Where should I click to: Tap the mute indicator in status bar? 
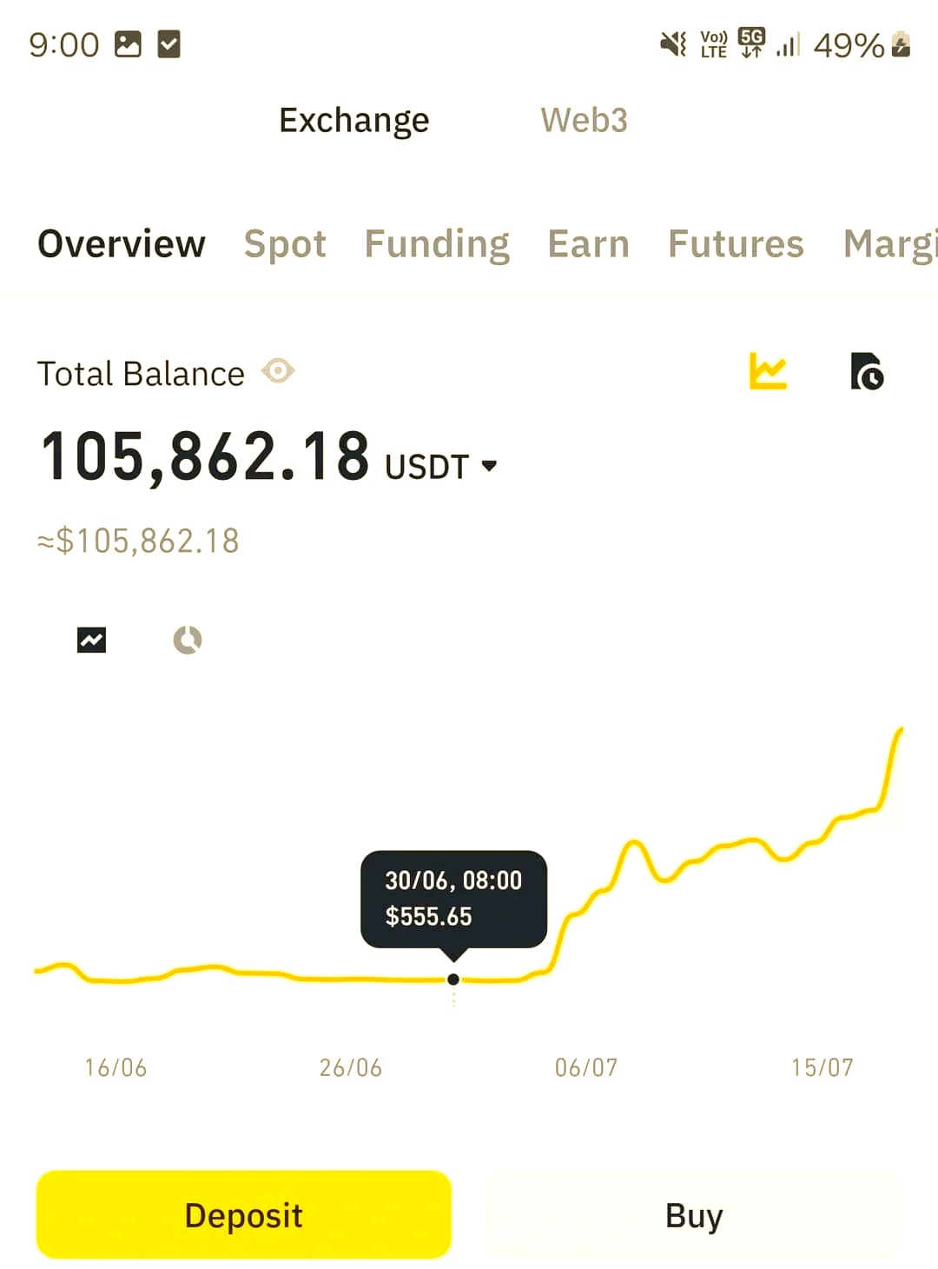coord(673,43)
